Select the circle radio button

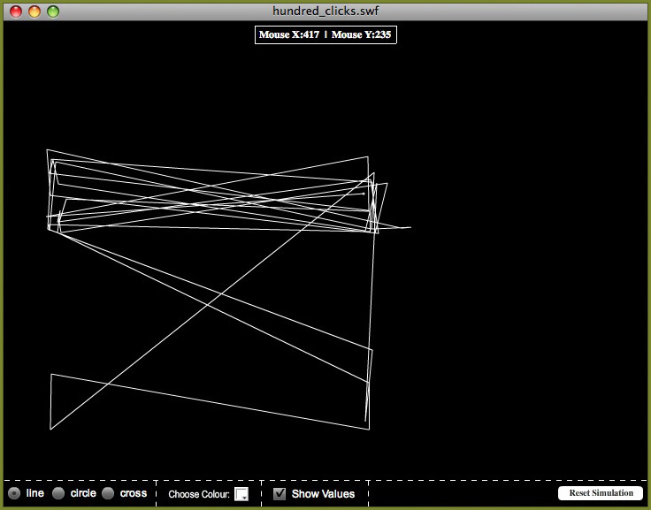[58, 493]
